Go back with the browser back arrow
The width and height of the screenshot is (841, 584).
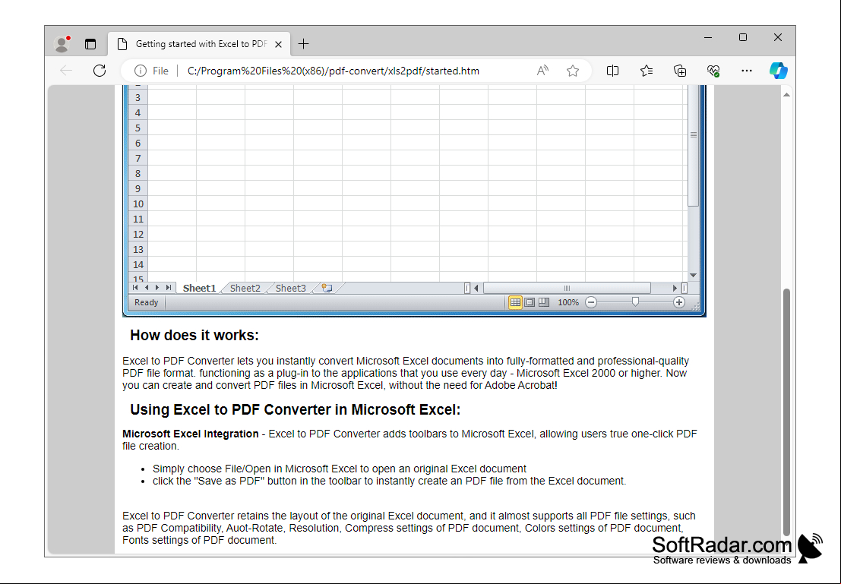tap(66, 71)
